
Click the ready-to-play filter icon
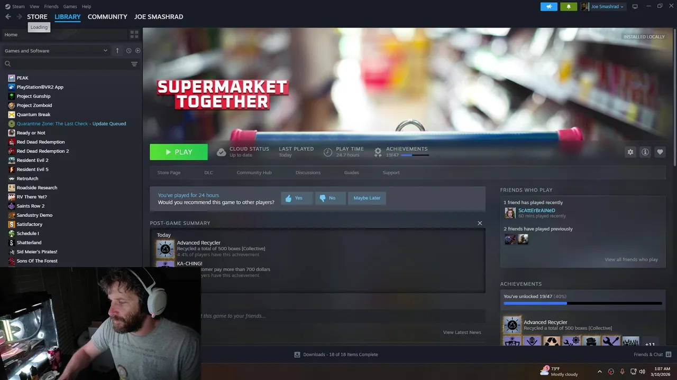click(x=138, y=51)
